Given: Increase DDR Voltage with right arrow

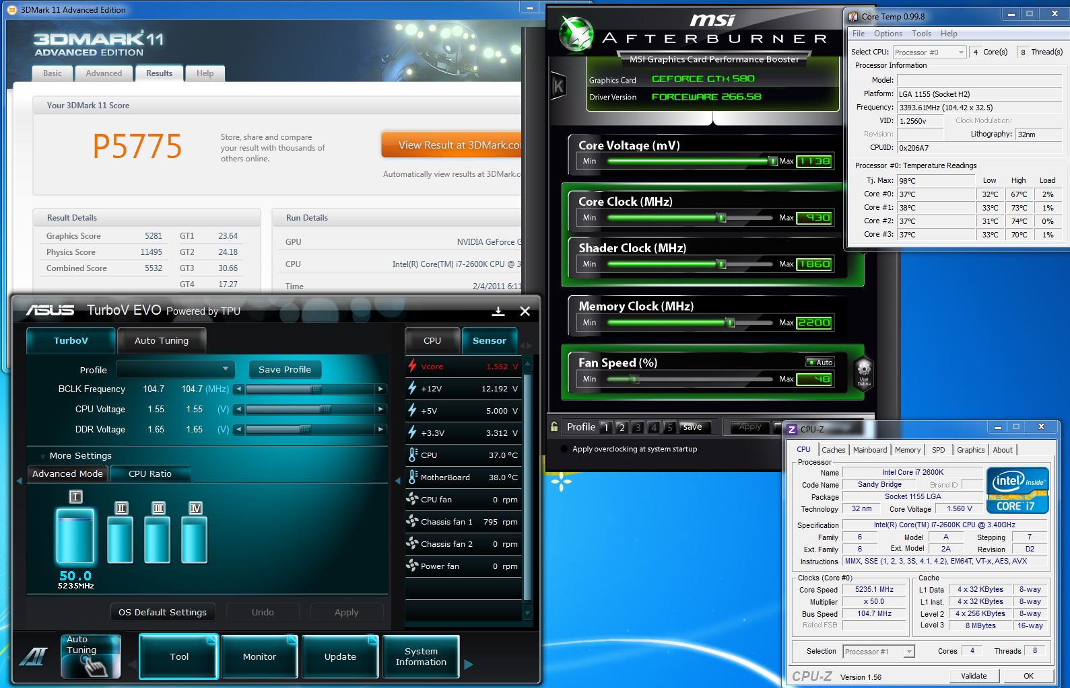Looking at the screenshot, I should pos(380,429).
